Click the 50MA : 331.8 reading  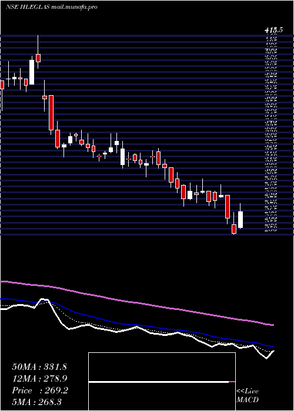tap(39, 367)
